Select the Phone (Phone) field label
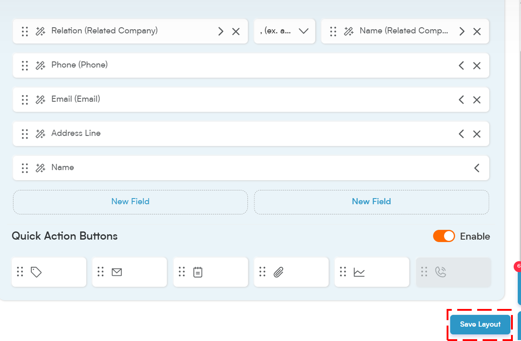This screenshot has width=521, height=341. 80,65
